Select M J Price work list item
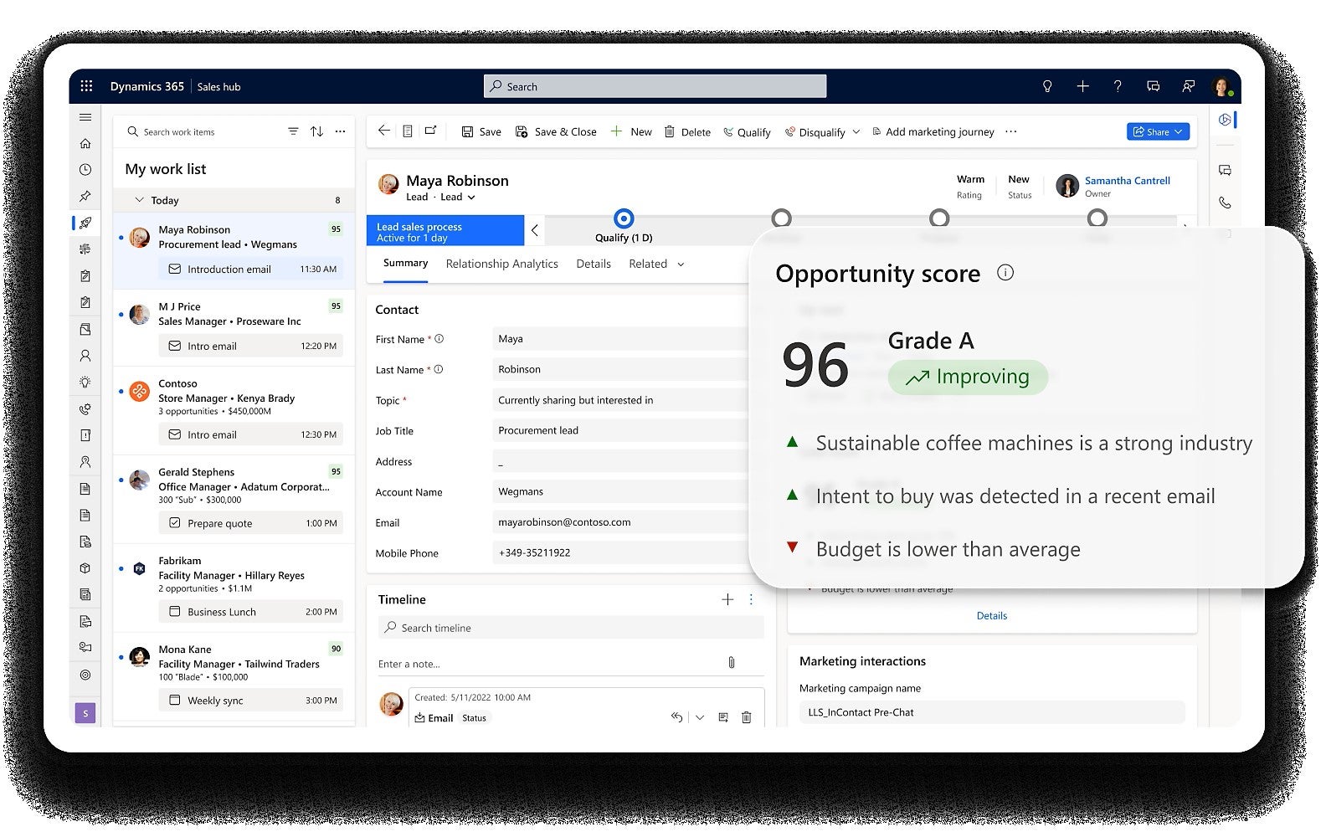Viewport: 1326px width, 837px height. pyautogui.click(x=234, y=327)
